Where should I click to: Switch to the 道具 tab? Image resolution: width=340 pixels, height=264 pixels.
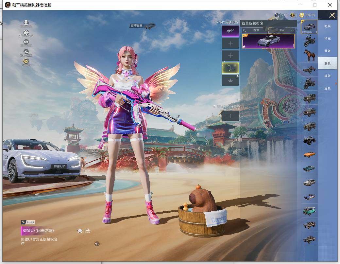328,88
